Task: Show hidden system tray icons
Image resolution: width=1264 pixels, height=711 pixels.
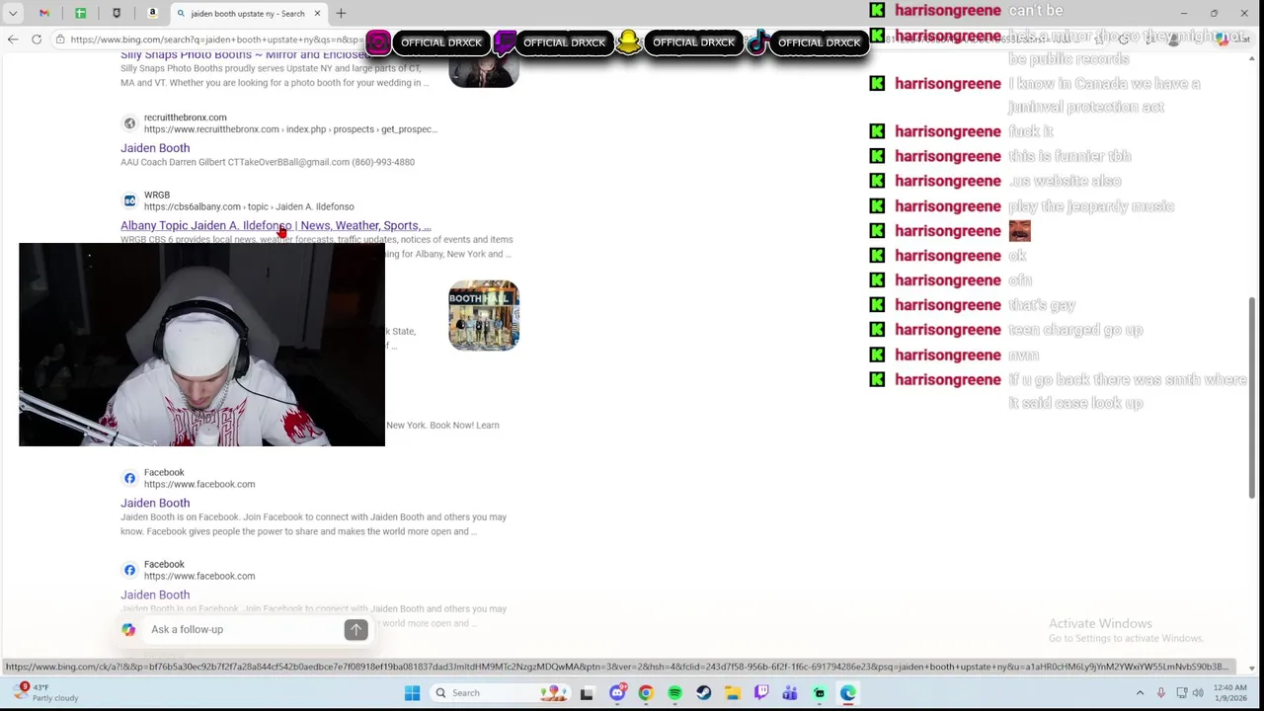Action: click(x=1140, y=693)
